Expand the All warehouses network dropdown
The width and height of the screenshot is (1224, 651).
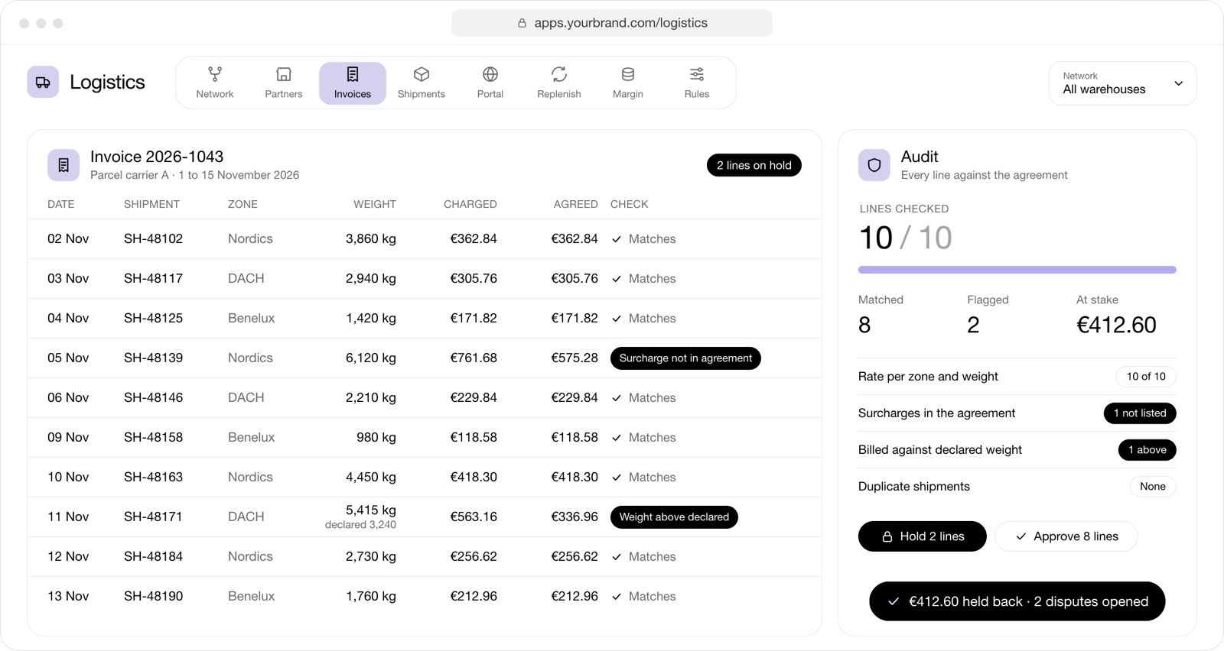pos(1122,83)
